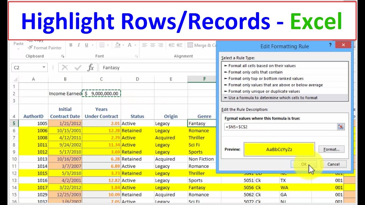The image size is (365, 205).
Task: Select 'Use a formula to determine' rule type
Action: click(x=285, y=98)
